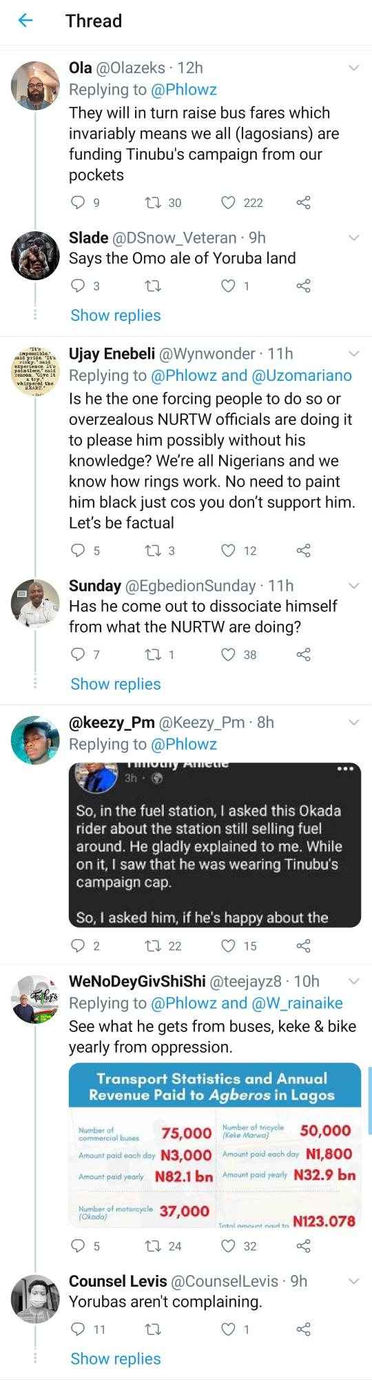Screen dimensions: 372x1384
Task: Like Slade's tweet with 1 like
Action: pyautogui.click(x=228, y=286)
